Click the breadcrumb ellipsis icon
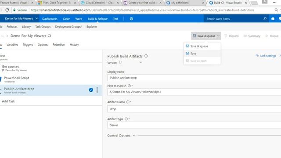This screenshot has width=281, height=158. click(x=2, y=36)
